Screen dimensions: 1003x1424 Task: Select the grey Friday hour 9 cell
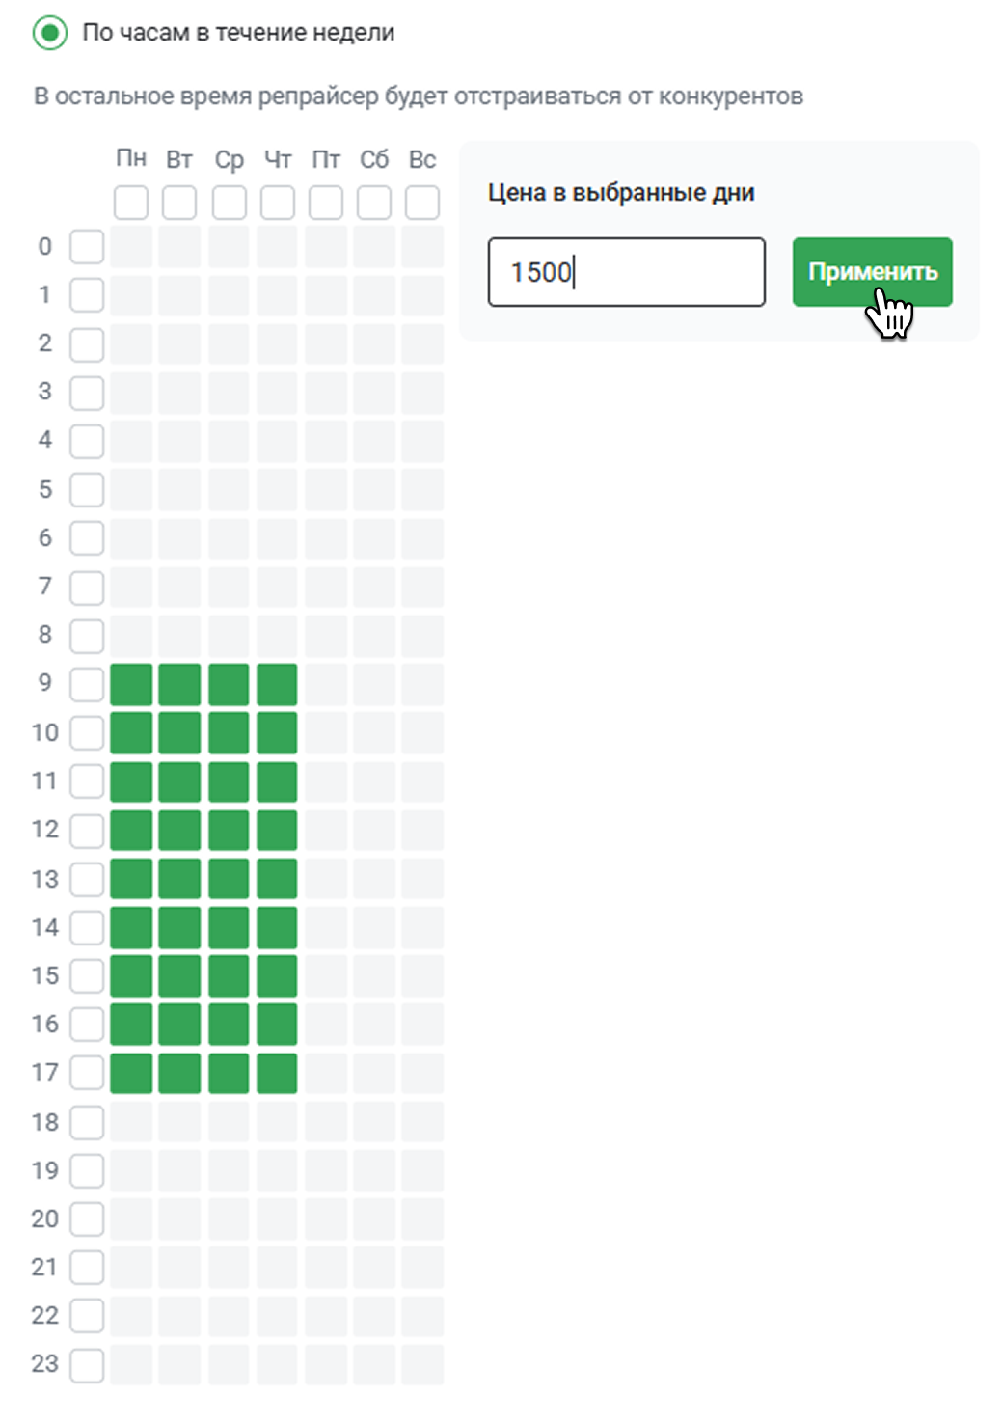[x=326, y=684]
